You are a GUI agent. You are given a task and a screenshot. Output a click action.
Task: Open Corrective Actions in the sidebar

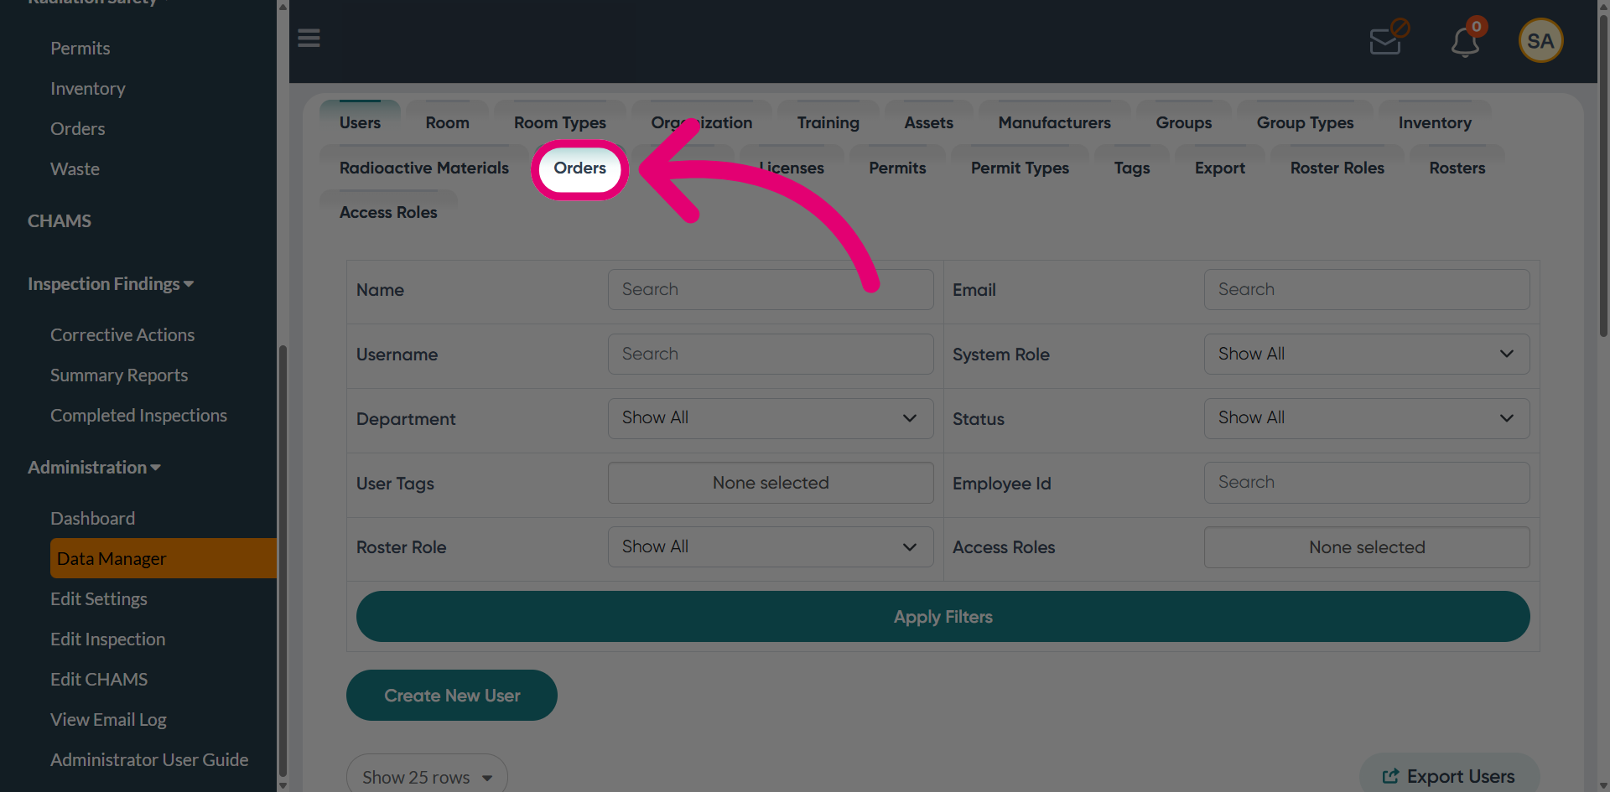[122, 335]
